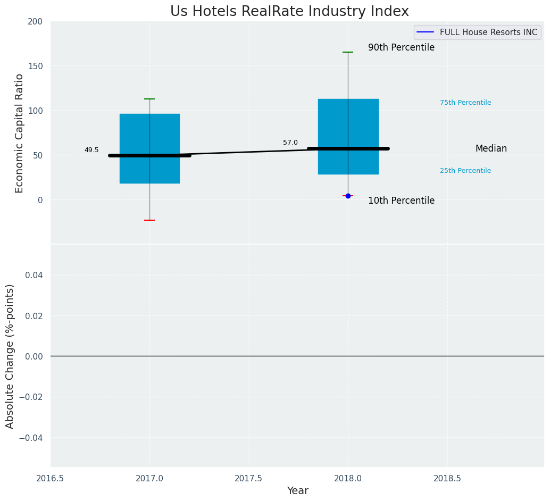Screen dimensions: 550x501
Task: Click the Economic Capital Ratio axis label
Action: [x=19, y=133]
